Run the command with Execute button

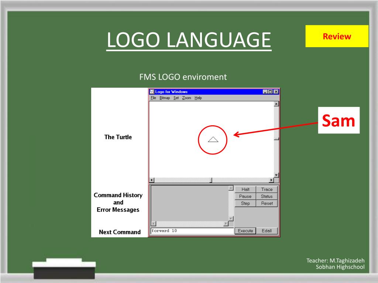(245, 231)
